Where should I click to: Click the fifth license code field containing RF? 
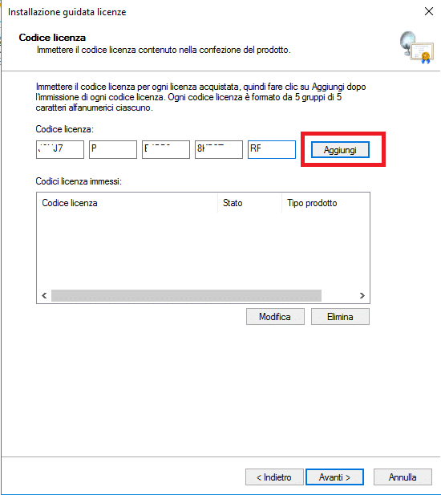272,150
